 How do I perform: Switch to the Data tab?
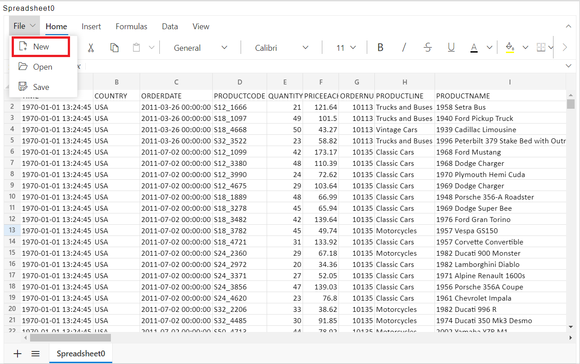[x=170, y=27]
